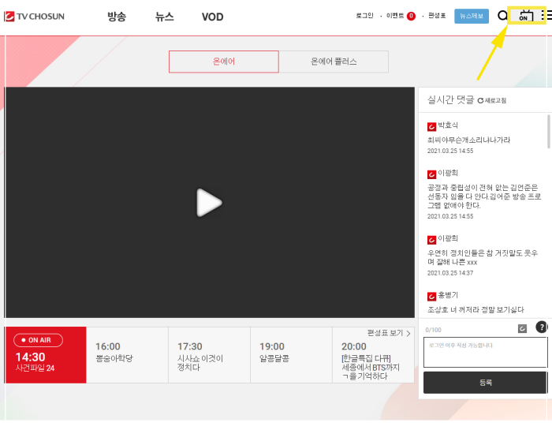
Task: Open the 이벤트 link
Action: pyautogui.click(x=395, y=16)
